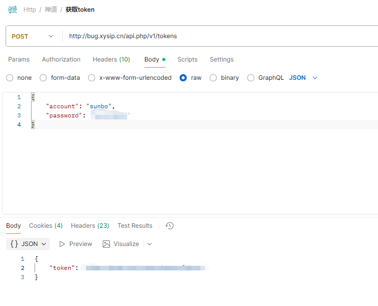The image size is (378, 306).
Task: Switch to the Authorization tab
Action: click(61, 59)
